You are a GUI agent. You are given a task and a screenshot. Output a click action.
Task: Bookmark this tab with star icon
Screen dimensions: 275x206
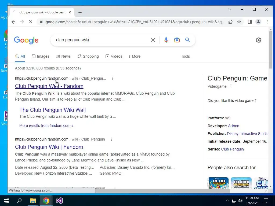(x=239, y=22)
